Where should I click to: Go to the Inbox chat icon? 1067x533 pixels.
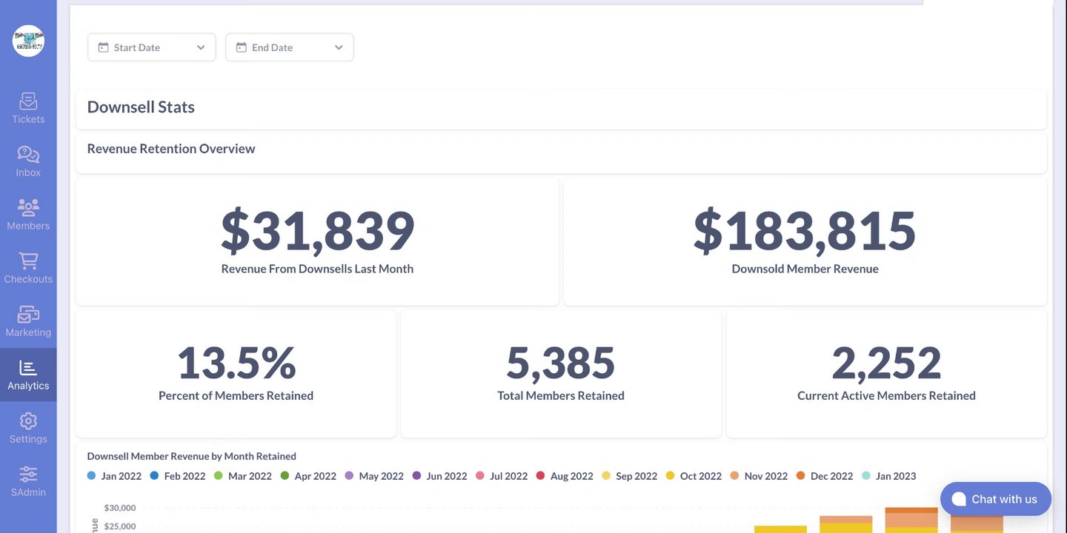point(28,155)
